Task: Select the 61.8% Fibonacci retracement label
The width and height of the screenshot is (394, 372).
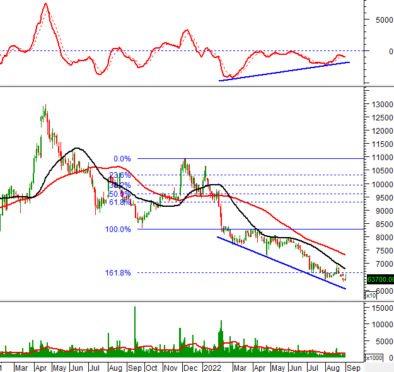Action: coord(119,202)
